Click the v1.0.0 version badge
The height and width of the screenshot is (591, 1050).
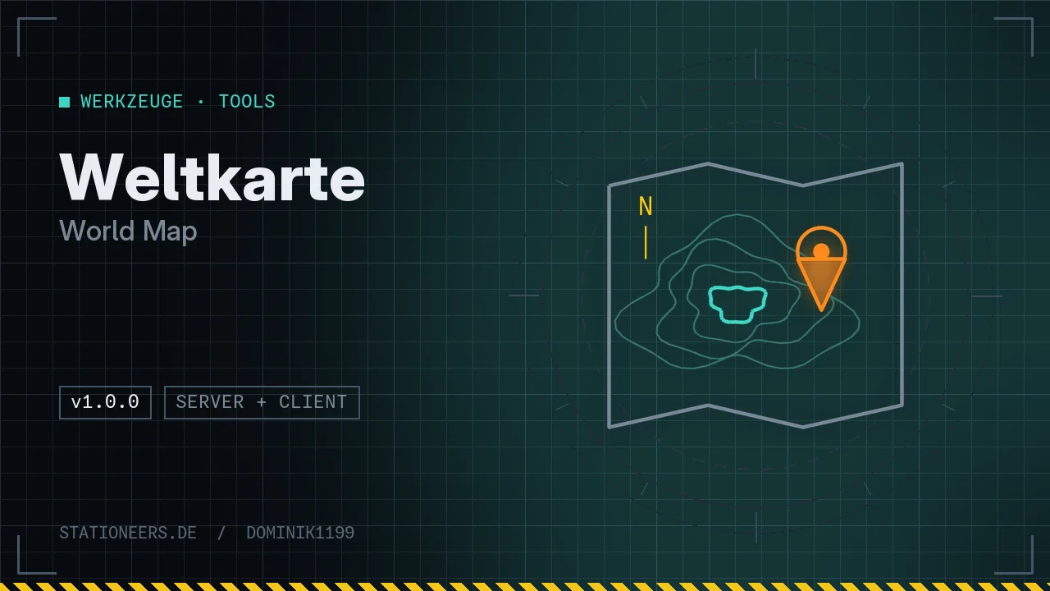click(105, 402)
